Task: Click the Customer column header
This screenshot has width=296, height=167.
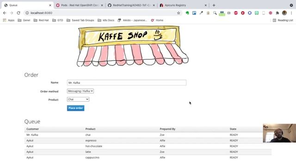Action: [x=32, y=129]
